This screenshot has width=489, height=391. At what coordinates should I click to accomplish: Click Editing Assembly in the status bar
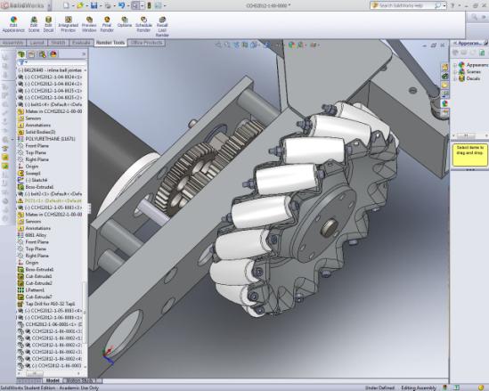419,387
